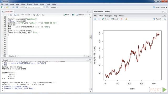Screen dimensions: 168x94
Task: Save all open documents
Action: [x=17, y=7]
